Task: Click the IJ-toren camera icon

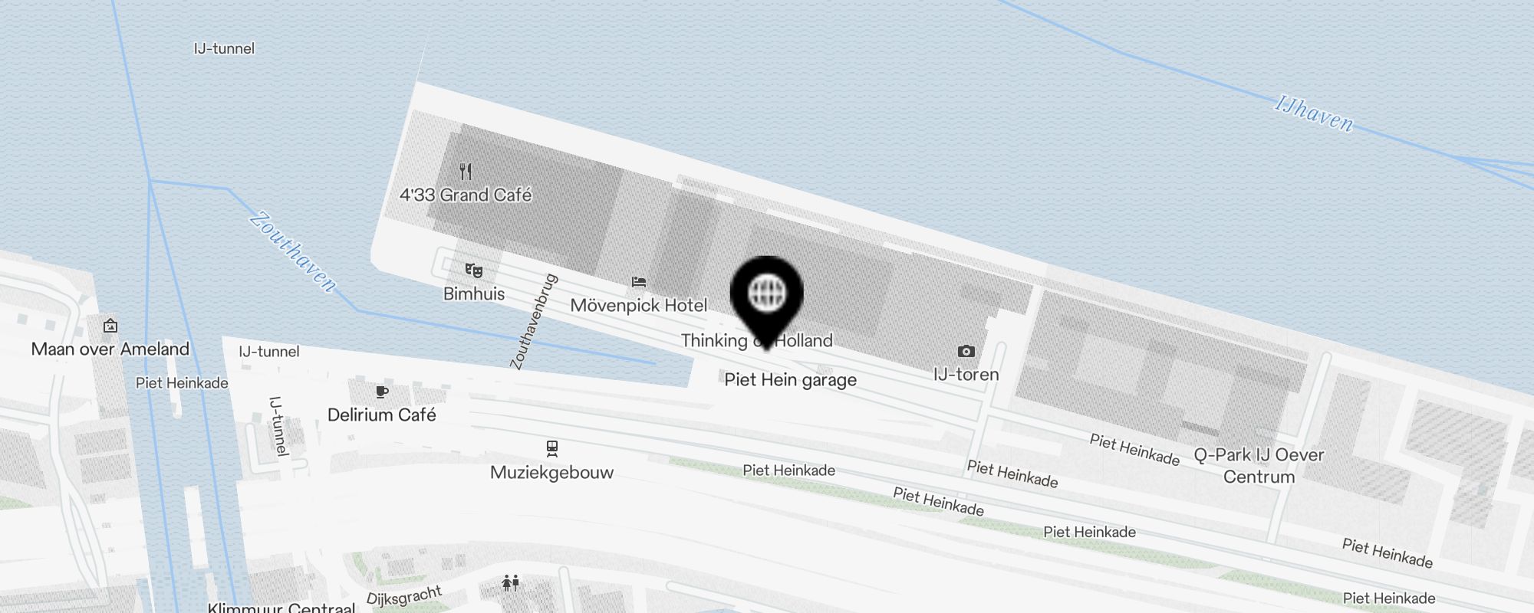Action: point(966,351)
